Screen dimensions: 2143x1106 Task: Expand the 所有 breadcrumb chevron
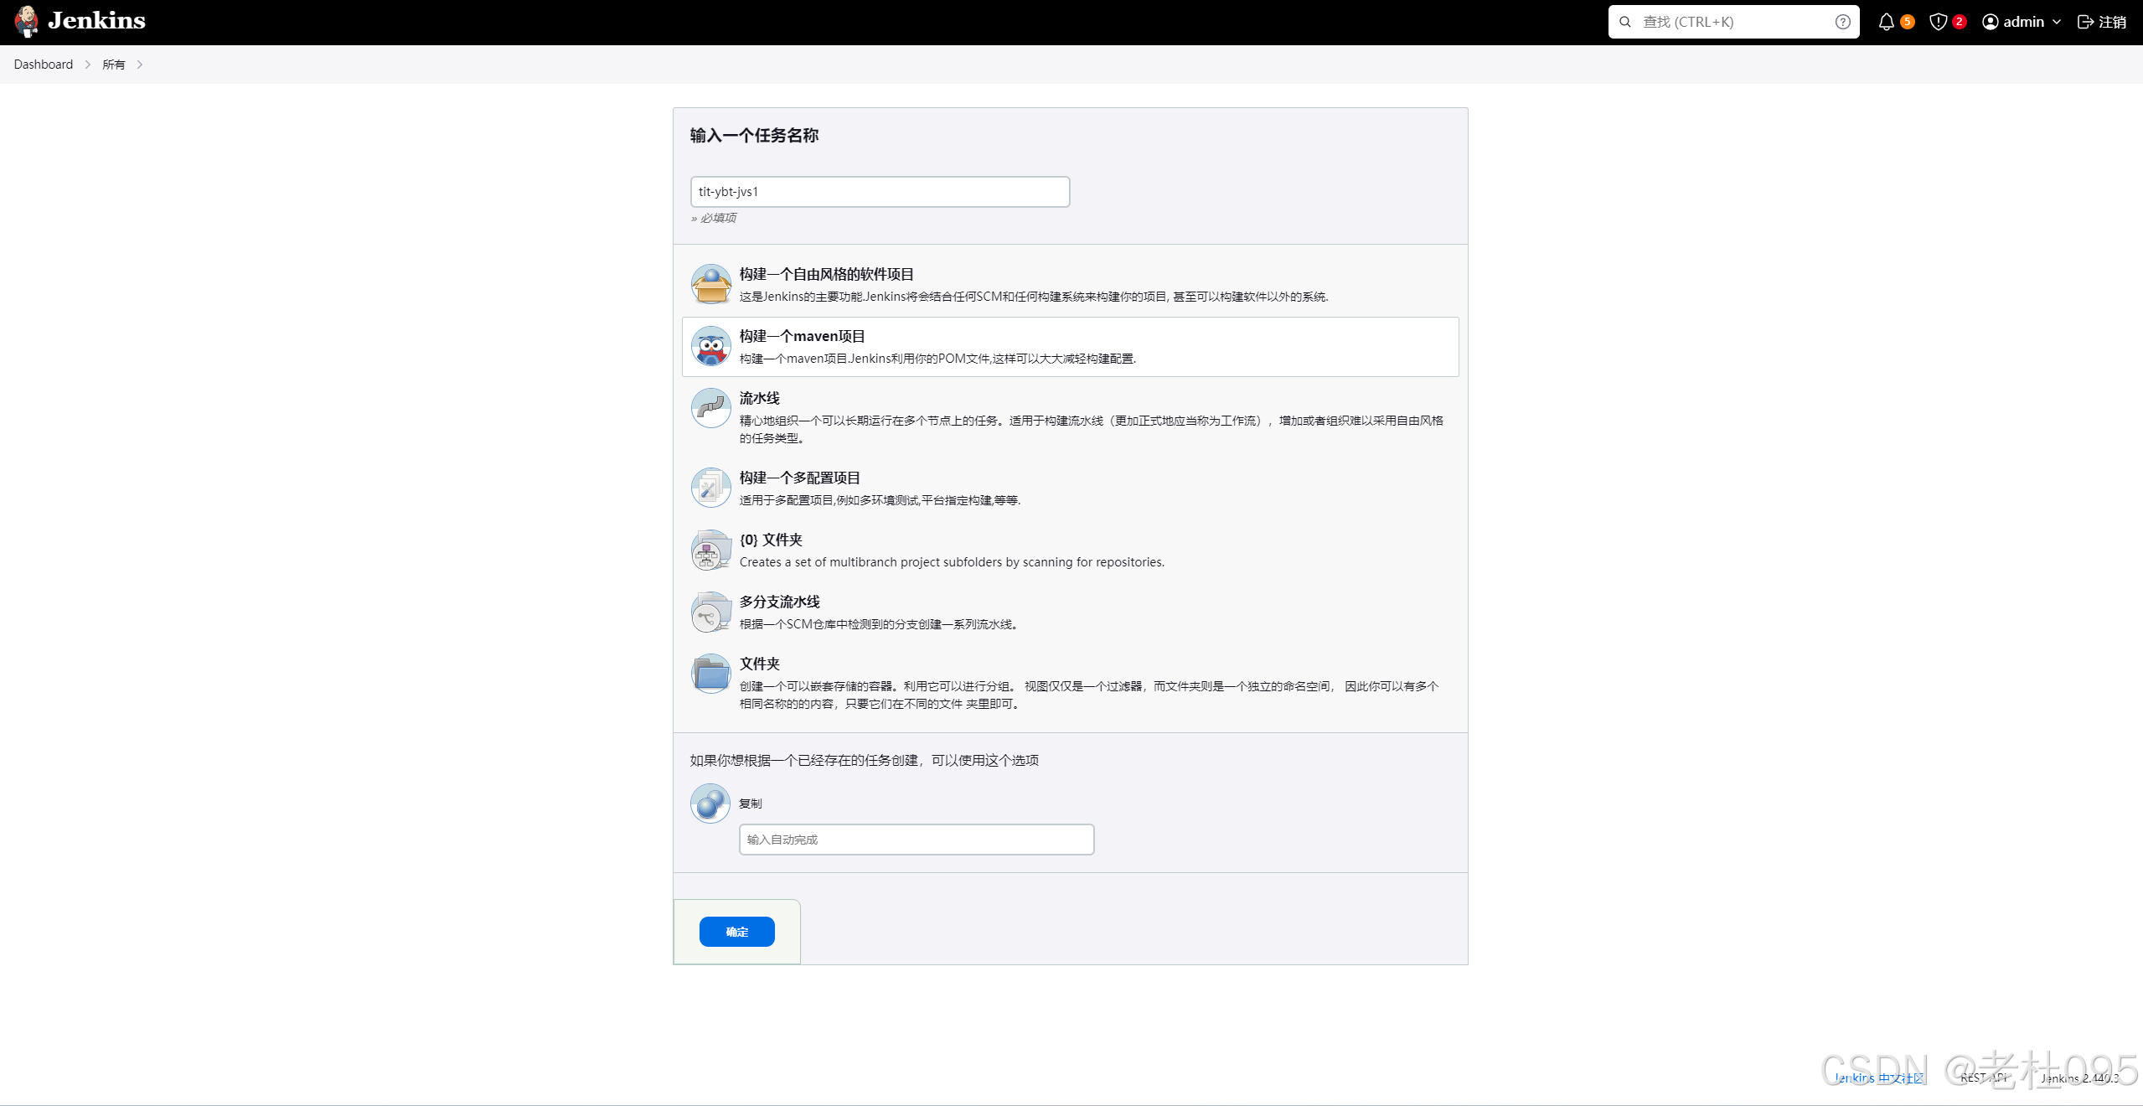tap(140, 65)
